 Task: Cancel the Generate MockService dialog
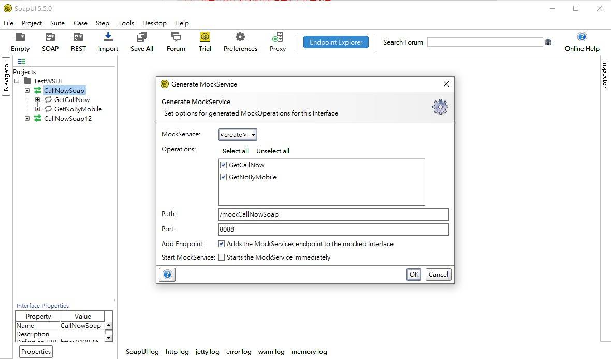point(439,275)
